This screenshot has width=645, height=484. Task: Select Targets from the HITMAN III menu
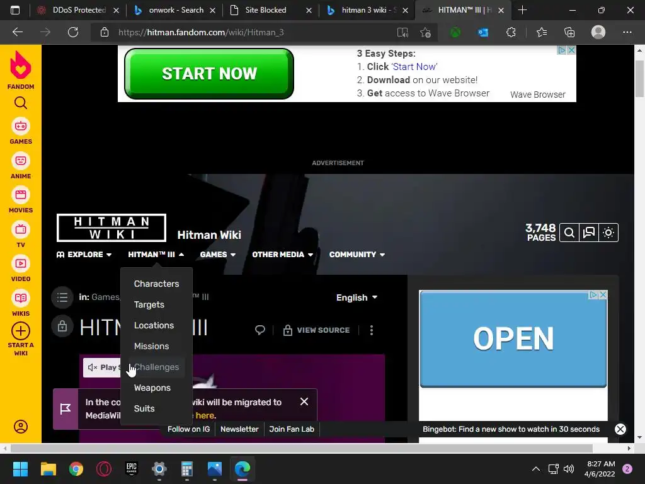point(156,304)
